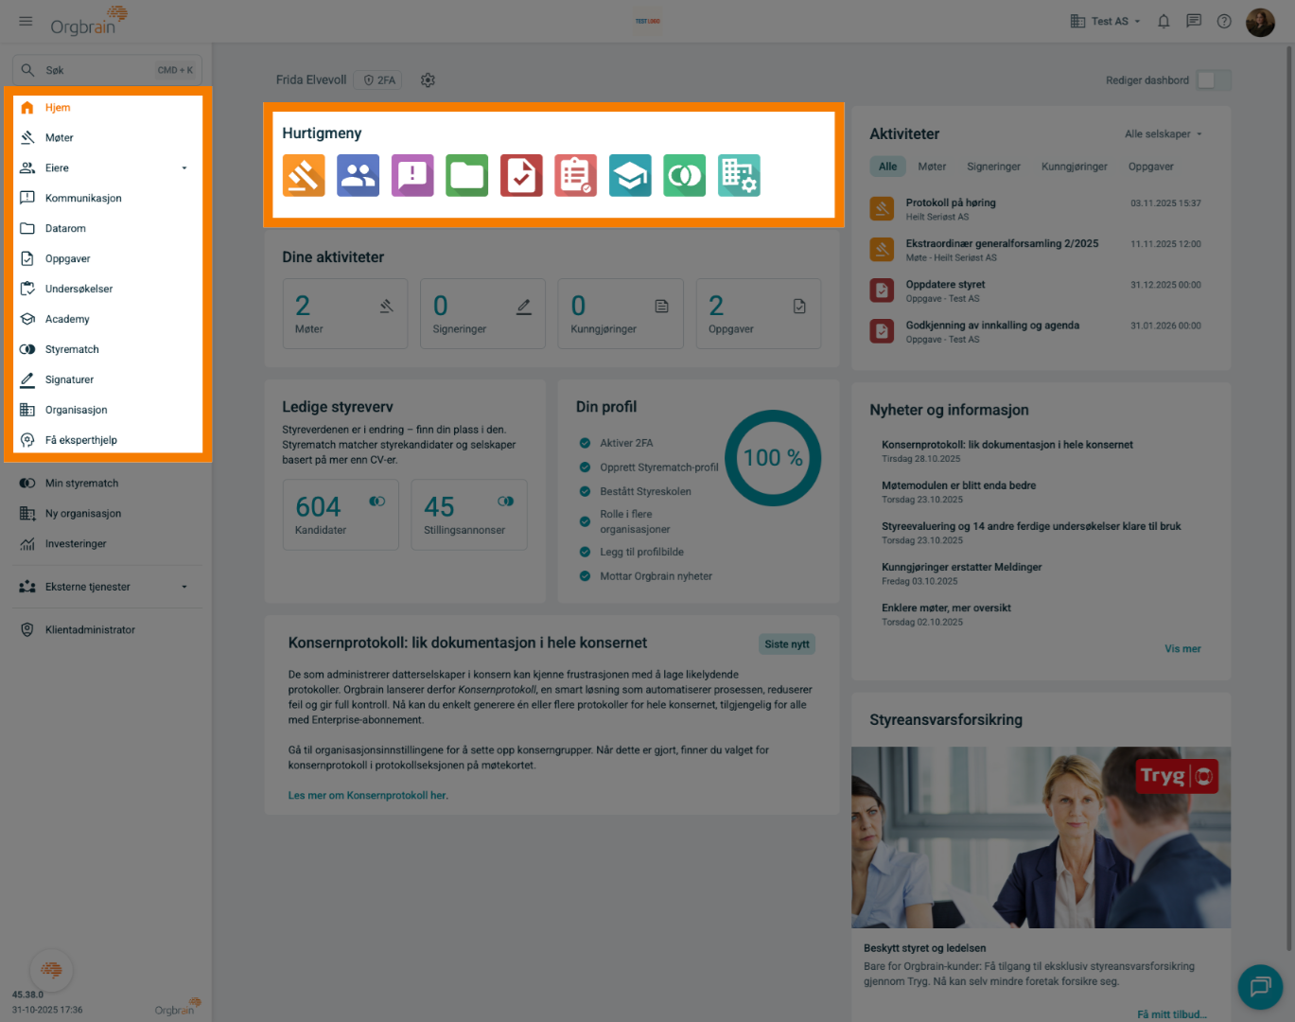
Task: Open the 0 Signeringer card
Action: 482,314
